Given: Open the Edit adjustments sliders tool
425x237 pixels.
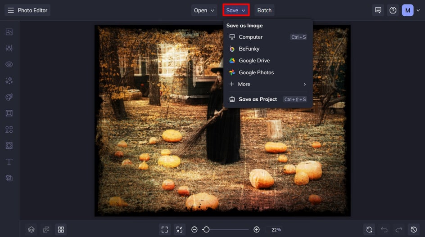Looking at the screenshot, I should coord(9,48).
